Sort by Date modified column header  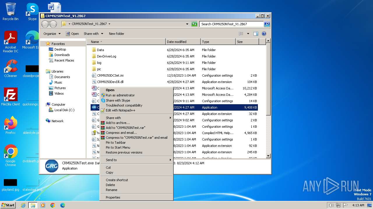coord(183,42)
